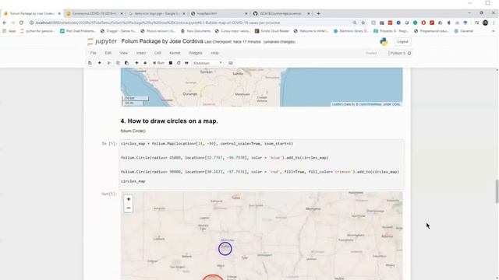
Task: Close the Folium Package browser tab
Action: (x=59, y=14)
